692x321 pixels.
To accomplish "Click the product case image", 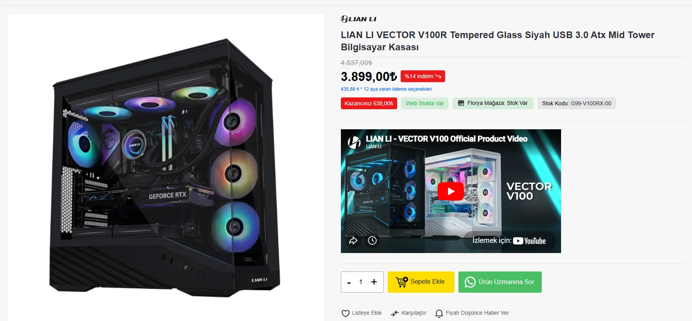I will [x=165, y=168].
